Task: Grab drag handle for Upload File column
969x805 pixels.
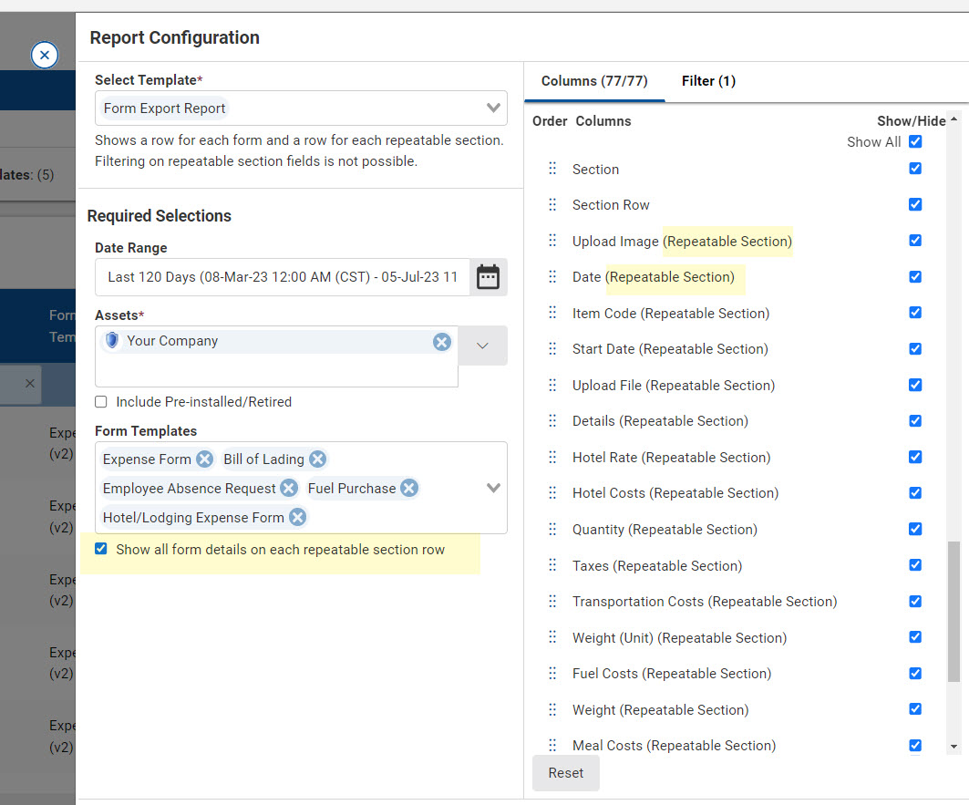Action: coord(552,386)
